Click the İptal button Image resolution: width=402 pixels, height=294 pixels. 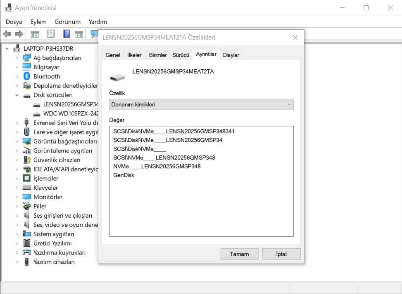click(x=281, y=254)
